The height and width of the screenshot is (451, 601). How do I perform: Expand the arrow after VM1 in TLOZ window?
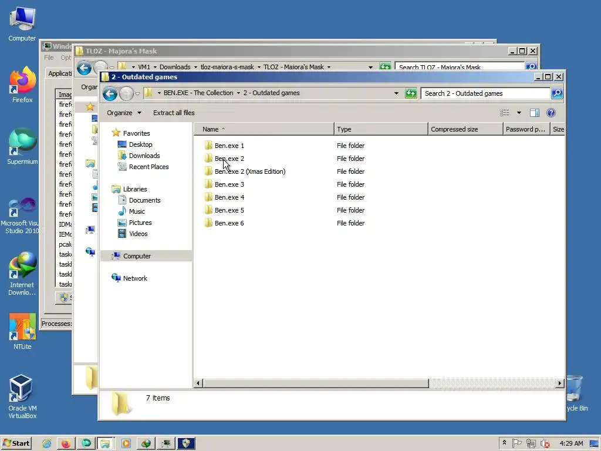[x=155, y=67]
